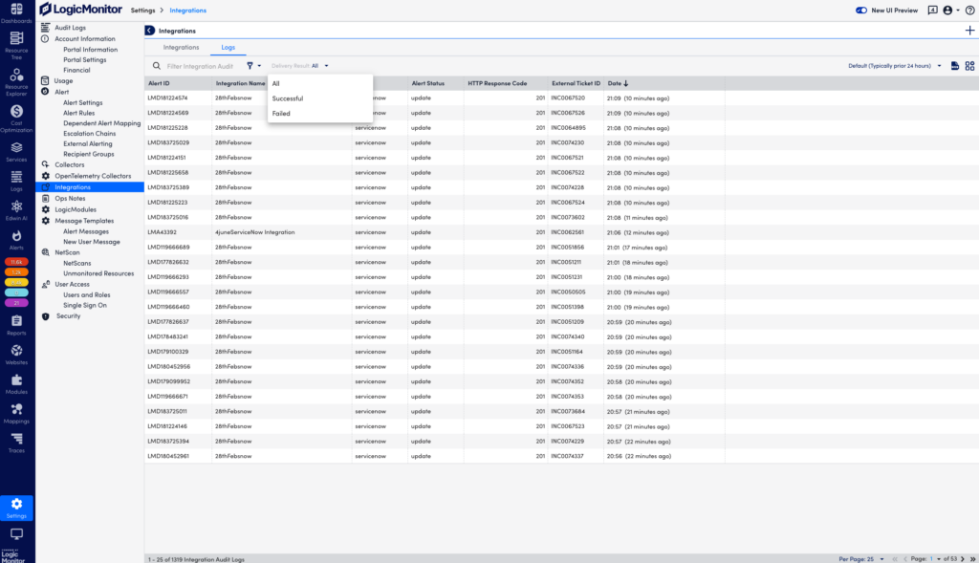
Task: Choose Successful from delivery result menu
Action: [x=288, y=98]
